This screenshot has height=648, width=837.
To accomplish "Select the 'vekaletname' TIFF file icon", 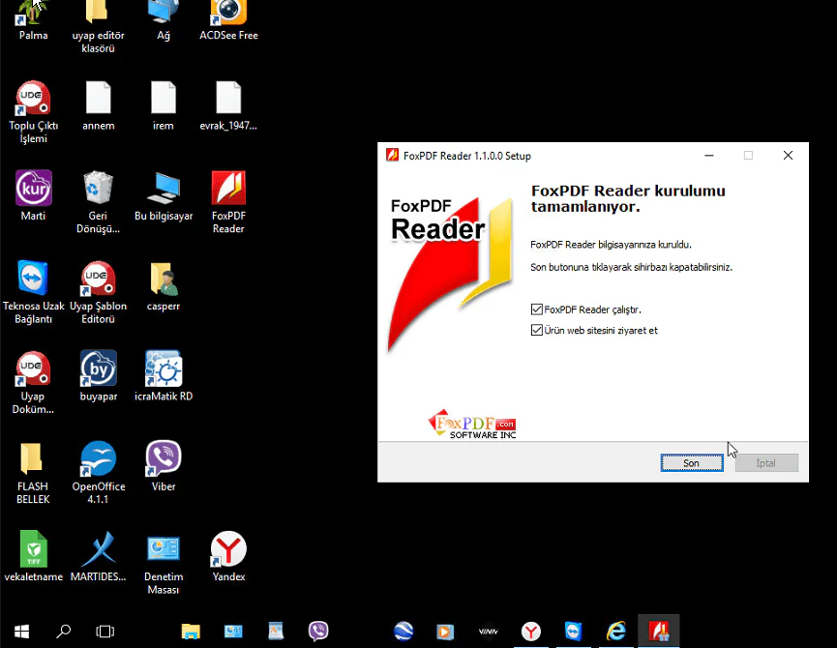I will coord(33,556).
